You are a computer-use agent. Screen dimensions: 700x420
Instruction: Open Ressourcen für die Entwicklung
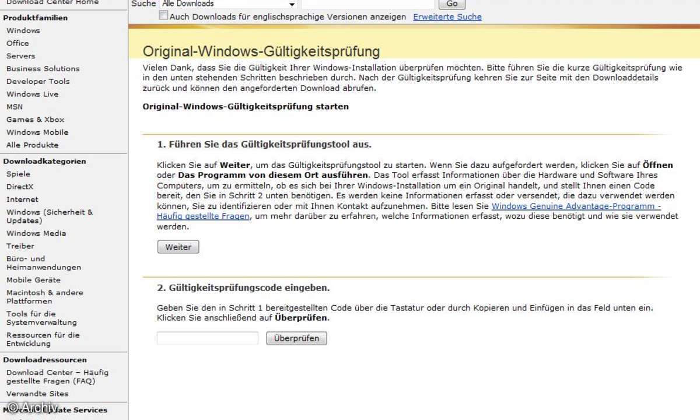[x=43, y=339]
